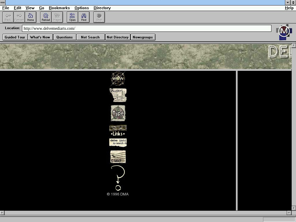The width and height of the screenshot is (296, 222).
Task: Open the Directory menu
Action: (x=102, y=8)
